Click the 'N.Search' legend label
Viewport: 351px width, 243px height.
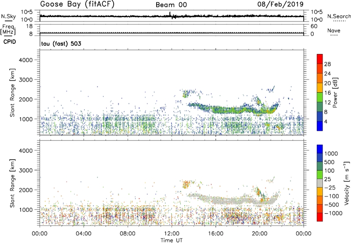tap(339, 16)
